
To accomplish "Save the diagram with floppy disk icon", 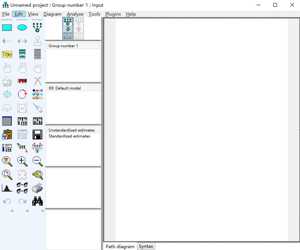I will [37, 134].
